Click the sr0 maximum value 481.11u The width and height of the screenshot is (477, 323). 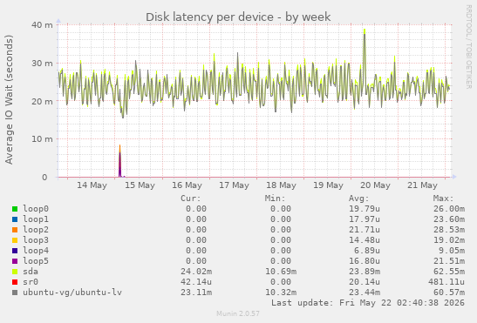(446, 282)
